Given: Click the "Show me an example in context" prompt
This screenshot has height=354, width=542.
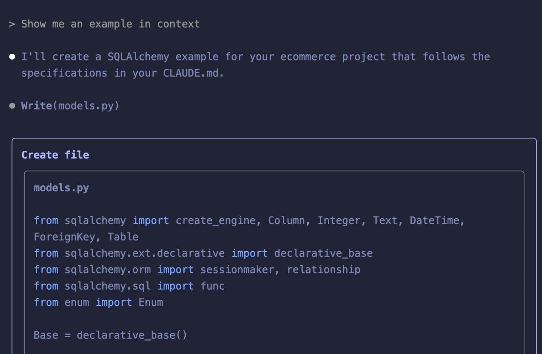Looking at the screenshot, I should point(110,24).
